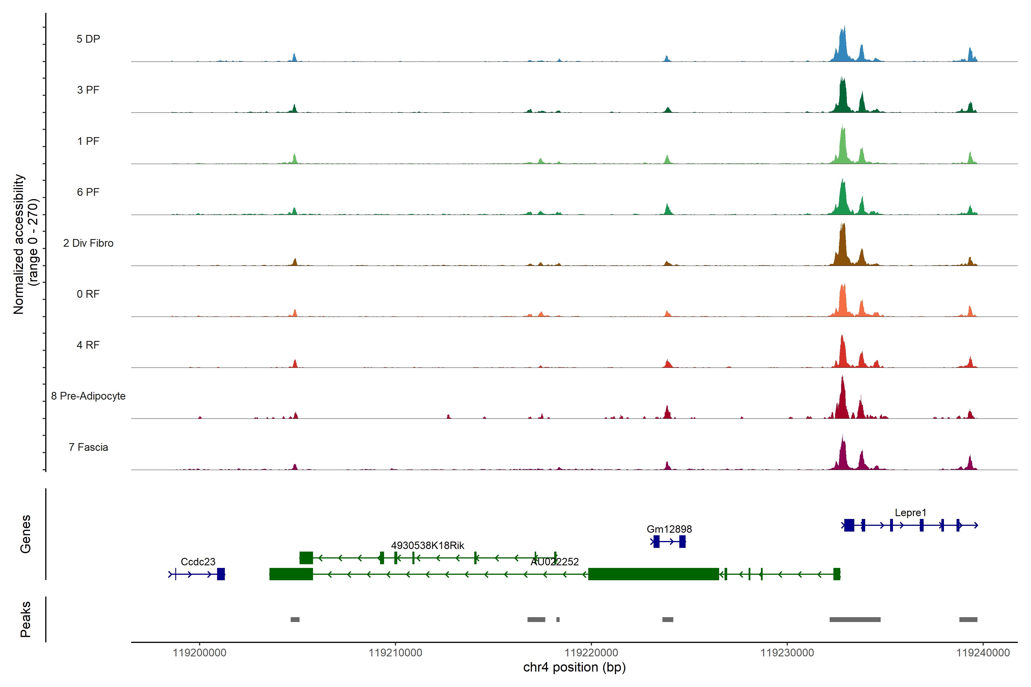Click the chr4 position (bp) axis title
Screen dimensions: 1031x687
(574, 667)
